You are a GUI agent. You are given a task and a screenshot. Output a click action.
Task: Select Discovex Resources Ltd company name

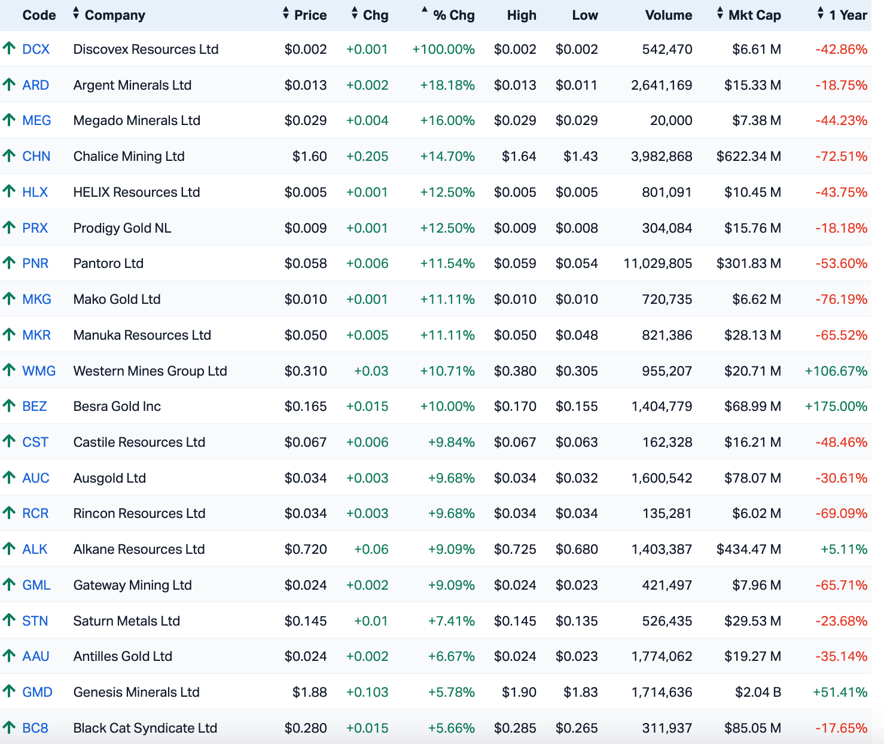click(146, 49)
